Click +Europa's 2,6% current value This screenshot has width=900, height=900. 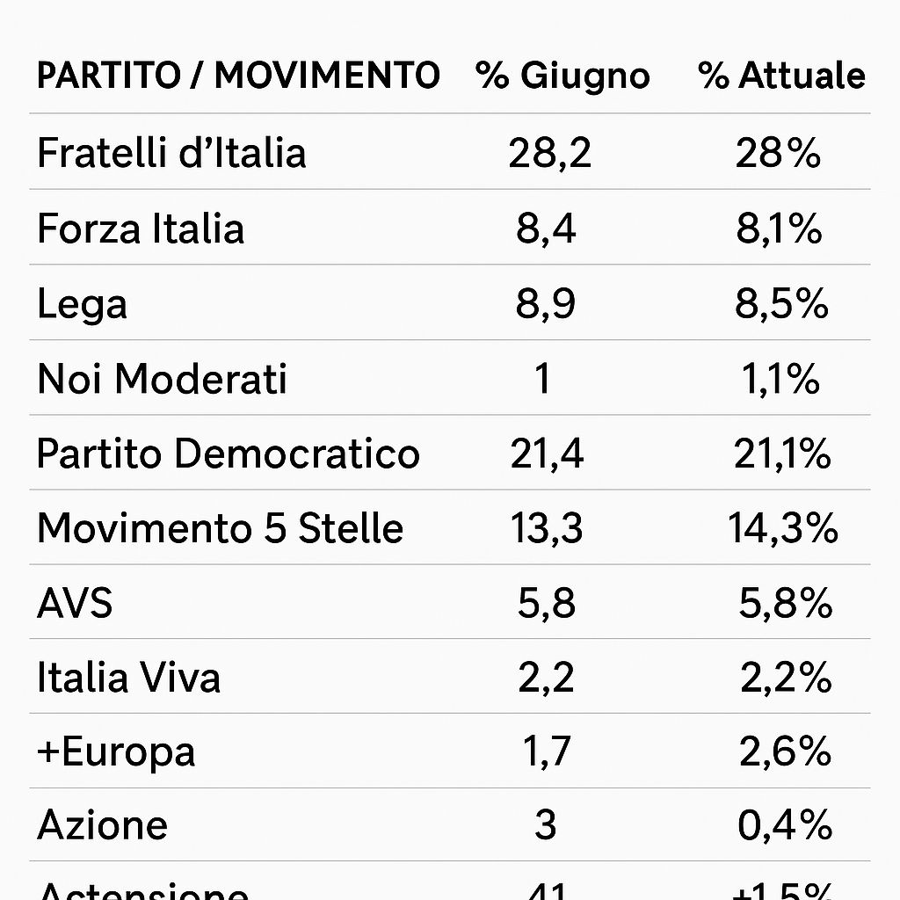[784, 751]
